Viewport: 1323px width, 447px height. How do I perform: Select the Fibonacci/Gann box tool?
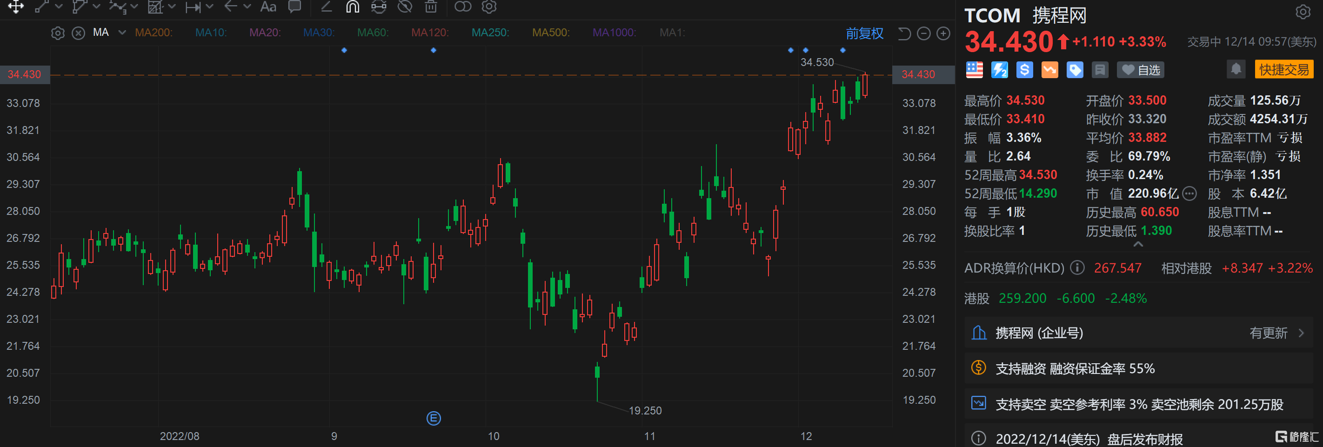point(155,6)
